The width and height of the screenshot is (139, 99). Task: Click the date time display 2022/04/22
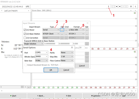pyautogui.click(x=12, y=6)
